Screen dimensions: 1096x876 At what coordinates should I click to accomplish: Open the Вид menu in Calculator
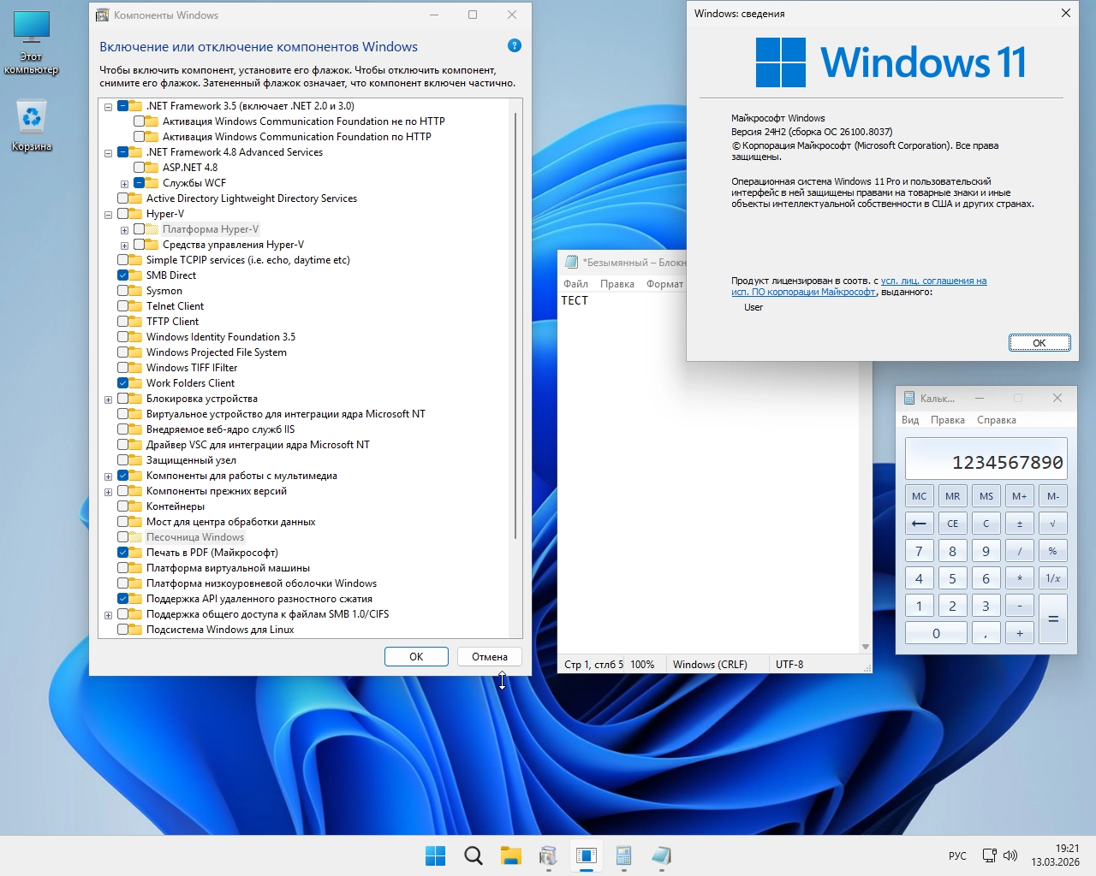pos(910,420)
